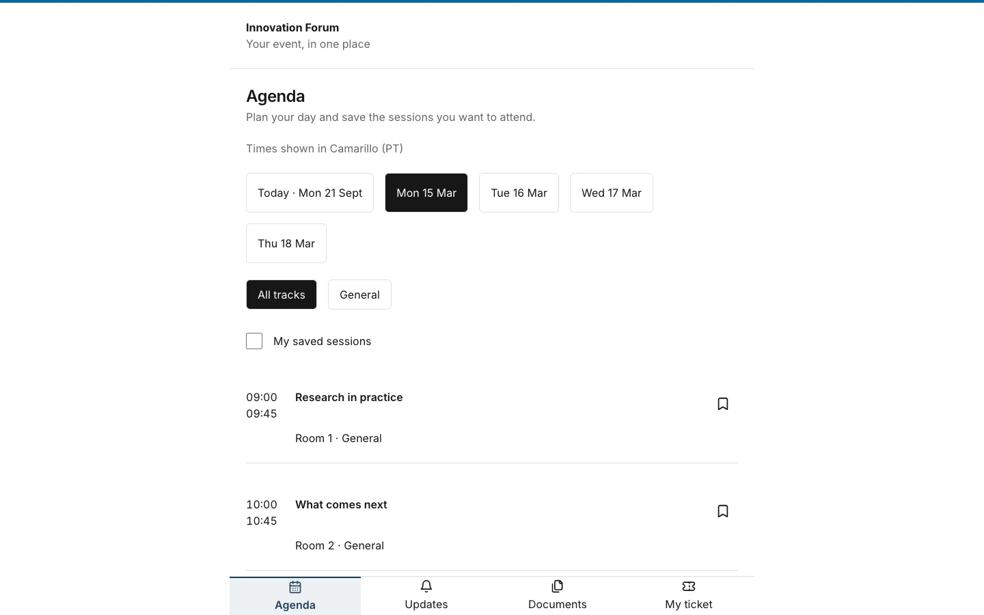The width and height of the screenshot is (984, 615).
Task: Open the What comes next session title
Action: [x=341, y=504]
